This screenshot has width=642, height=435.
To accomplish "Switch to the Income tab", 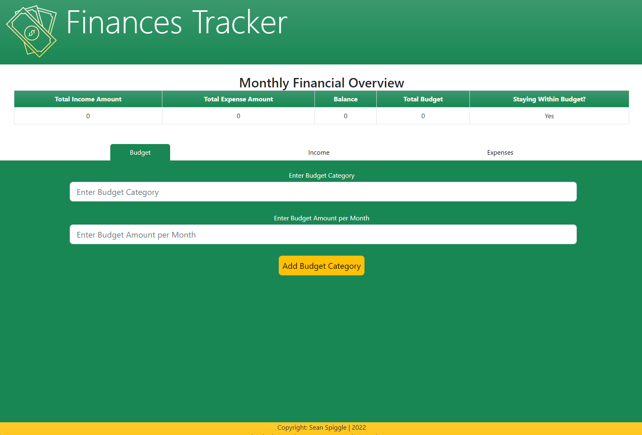I will tap(319, 152).
